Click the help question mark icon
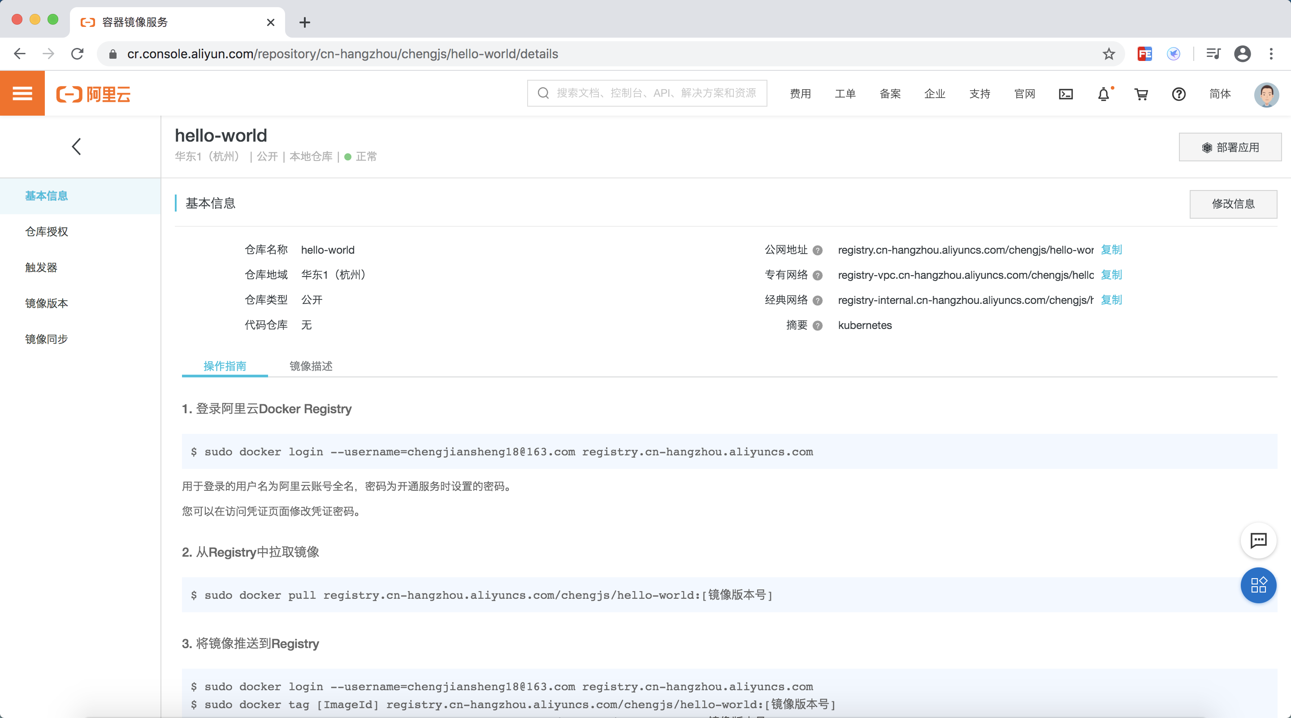1291x718 pixels. point(1179,94)
